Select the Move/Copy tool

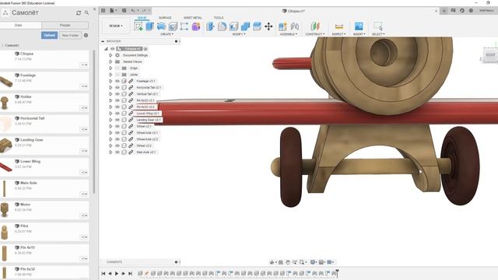coord(268,26)
